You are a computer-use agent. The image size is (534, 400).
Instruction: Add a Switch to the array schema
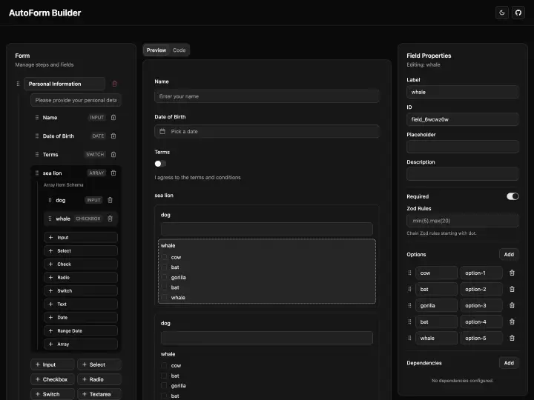point(81,291)
